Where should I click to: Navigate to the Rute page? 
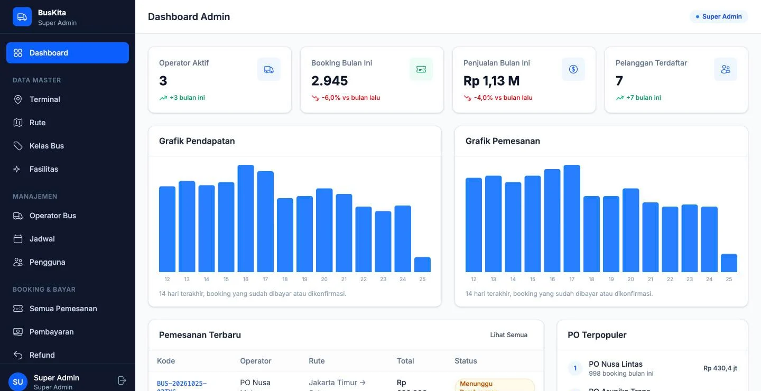pyautogui.click(x=68, y=123)
